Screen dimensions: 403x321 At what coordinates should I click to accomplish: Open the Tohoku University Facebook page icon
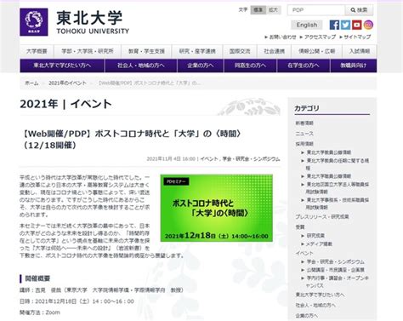coord(334,25)
